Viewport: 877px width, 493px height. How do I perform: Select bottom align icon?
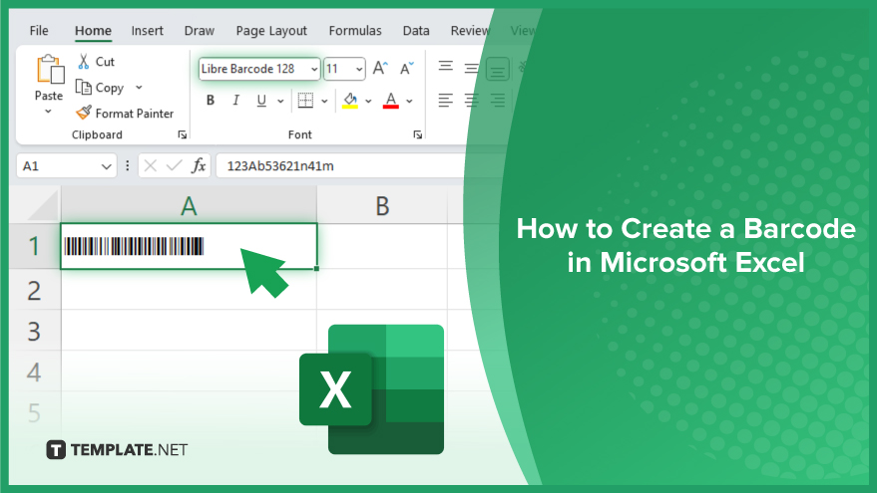[497, 70]
